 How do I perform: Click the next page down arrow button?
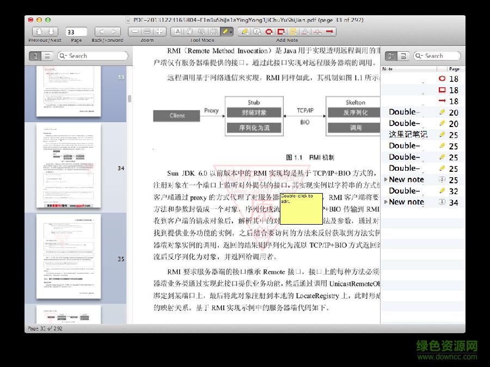tap(52, 32)
